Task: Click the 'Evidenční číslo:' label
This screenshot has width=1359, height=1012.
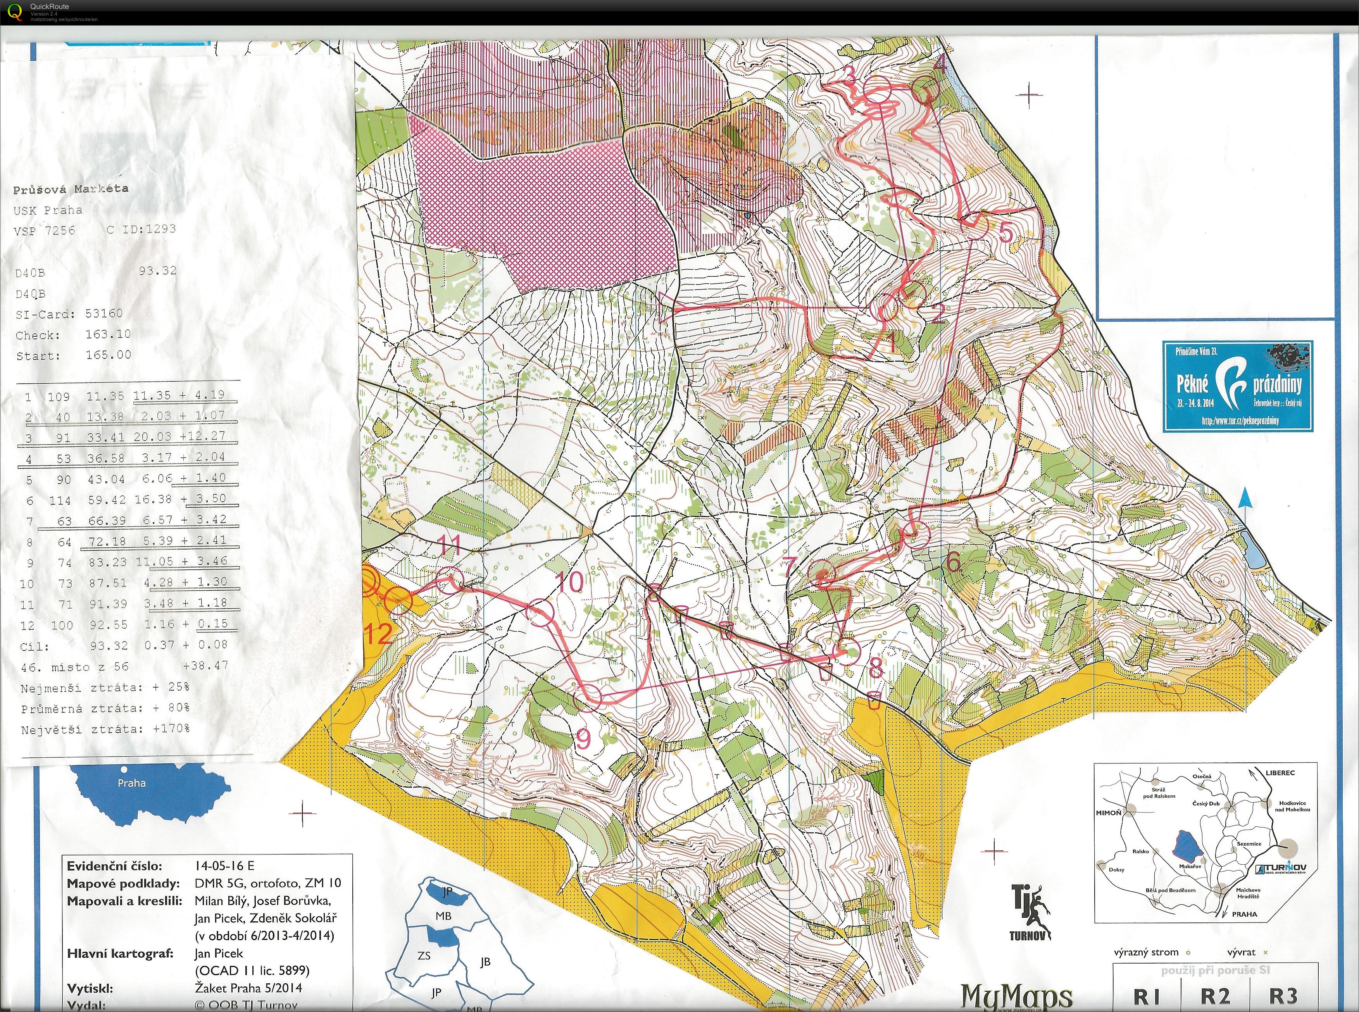Action: tap(115, 865)
